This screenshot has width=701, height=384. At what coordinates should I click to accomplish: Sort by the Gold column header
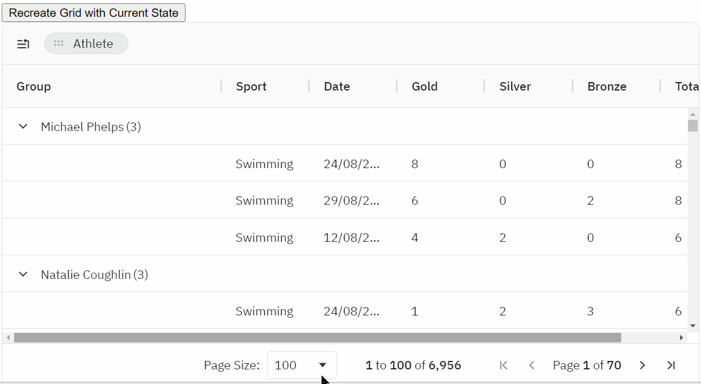(424, 87)
